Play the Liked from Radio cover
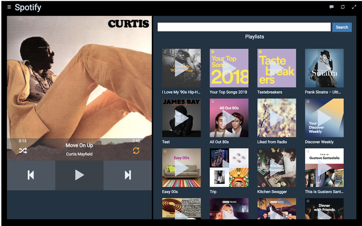362x226 pixels. click(x=276, y=118)
